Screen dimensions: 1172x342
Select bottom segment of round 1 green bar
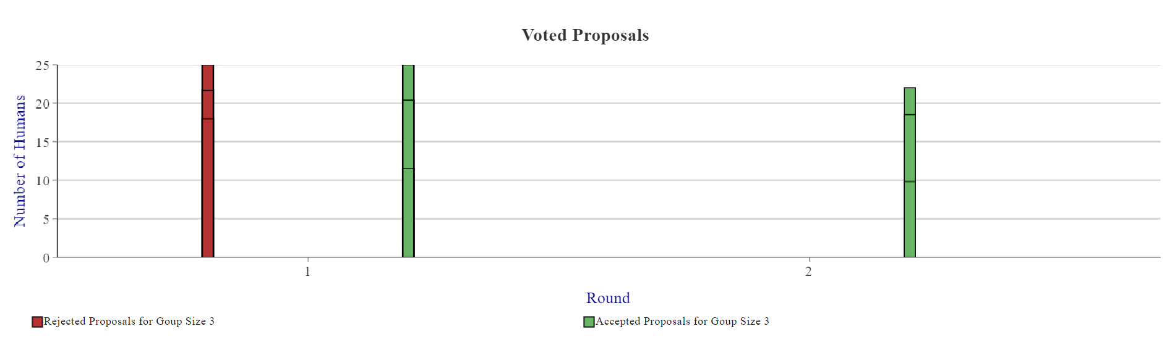tap(408, 213)
